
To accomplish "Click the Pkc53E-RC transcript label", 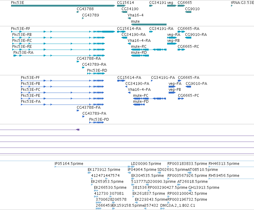I will (22, 41).
